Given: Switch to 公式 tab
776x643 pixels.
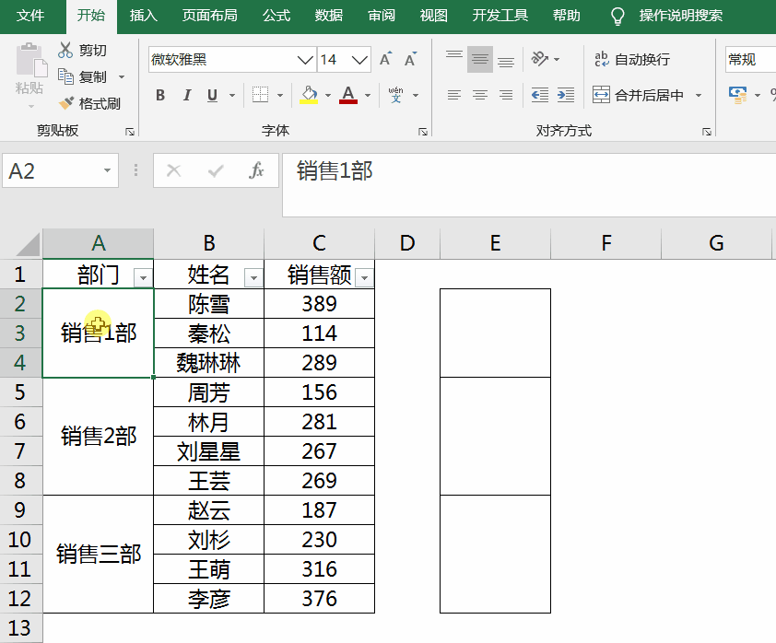Looking at the screenshot, I should (x=276, y=16).
